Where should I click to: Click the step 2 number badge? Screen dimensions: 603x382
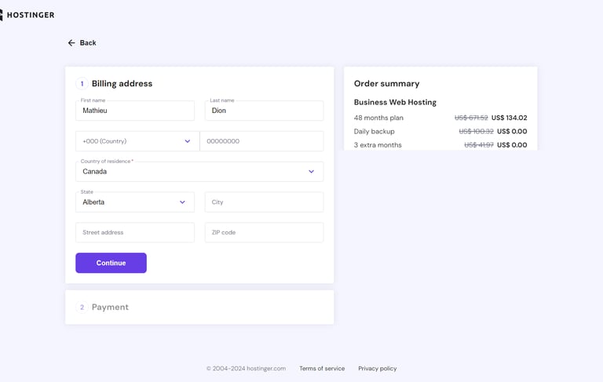[x=82, y=307]
